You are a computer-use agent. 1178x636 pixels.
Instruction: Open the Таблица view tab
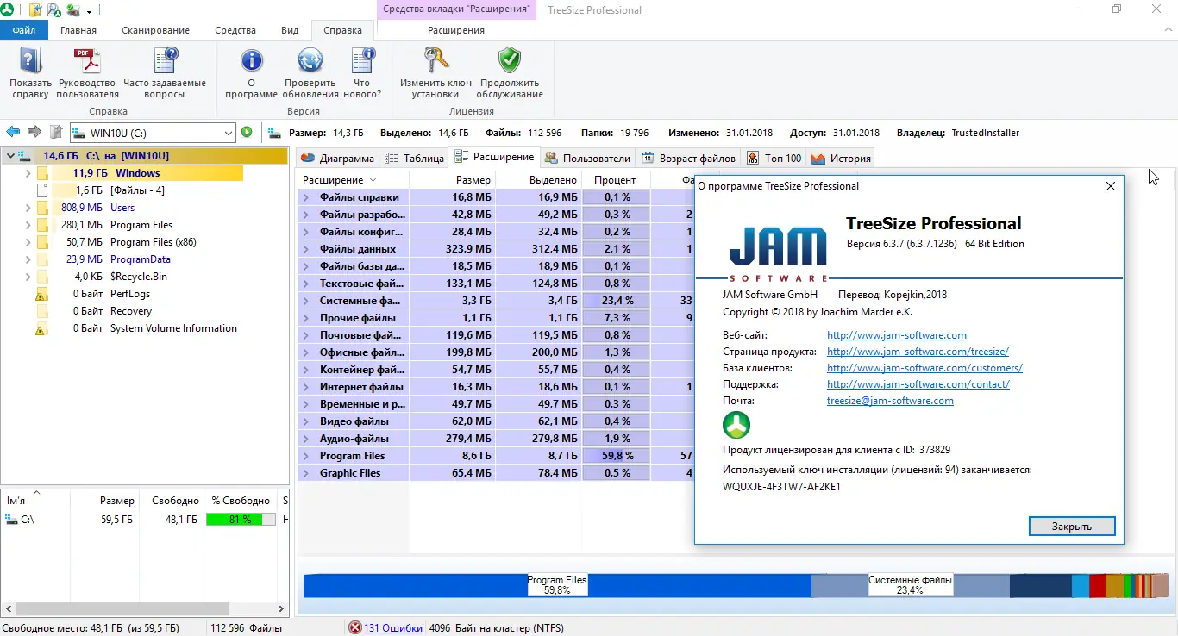[414, 158]
